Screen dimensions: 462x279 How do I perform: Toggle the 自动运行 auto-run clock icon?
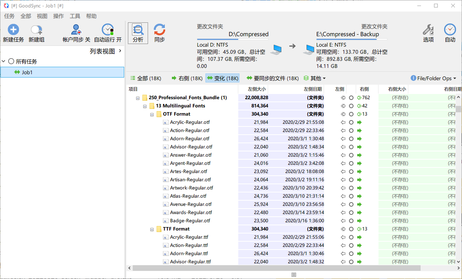(108, 30)
